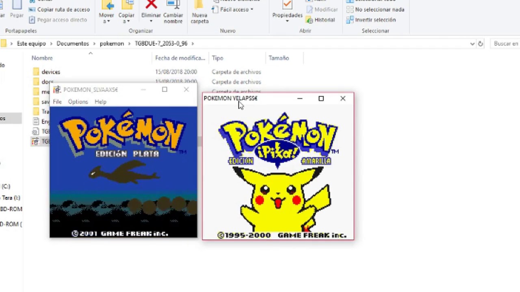The image size is (520, 292).
Task: Go to Este equipo in address bar
Action: (31, 43)
